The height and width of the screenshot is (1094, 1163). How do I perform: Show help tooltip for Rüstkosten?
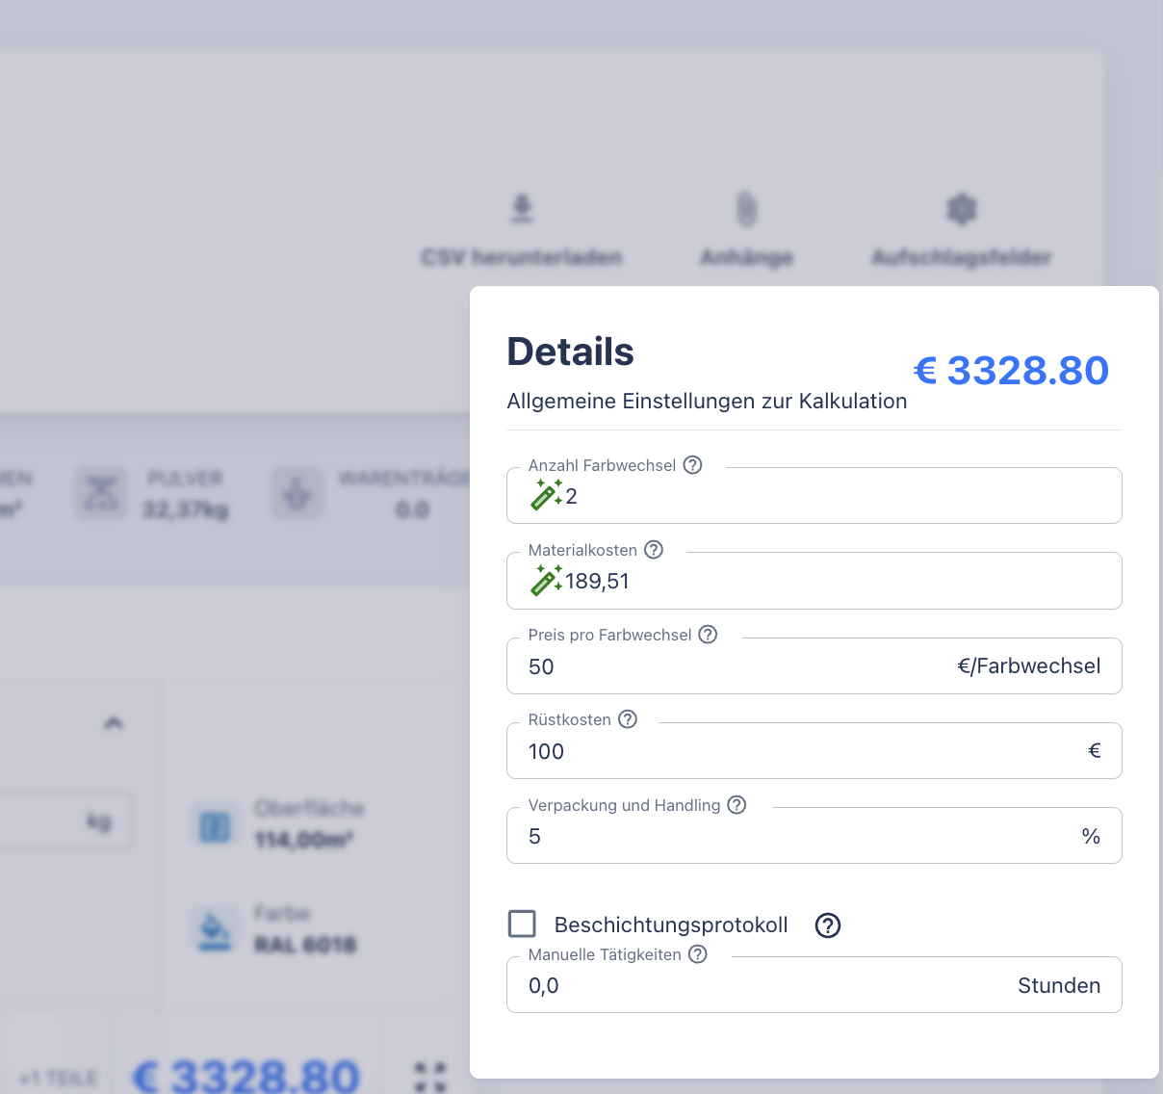coord(628,719)
